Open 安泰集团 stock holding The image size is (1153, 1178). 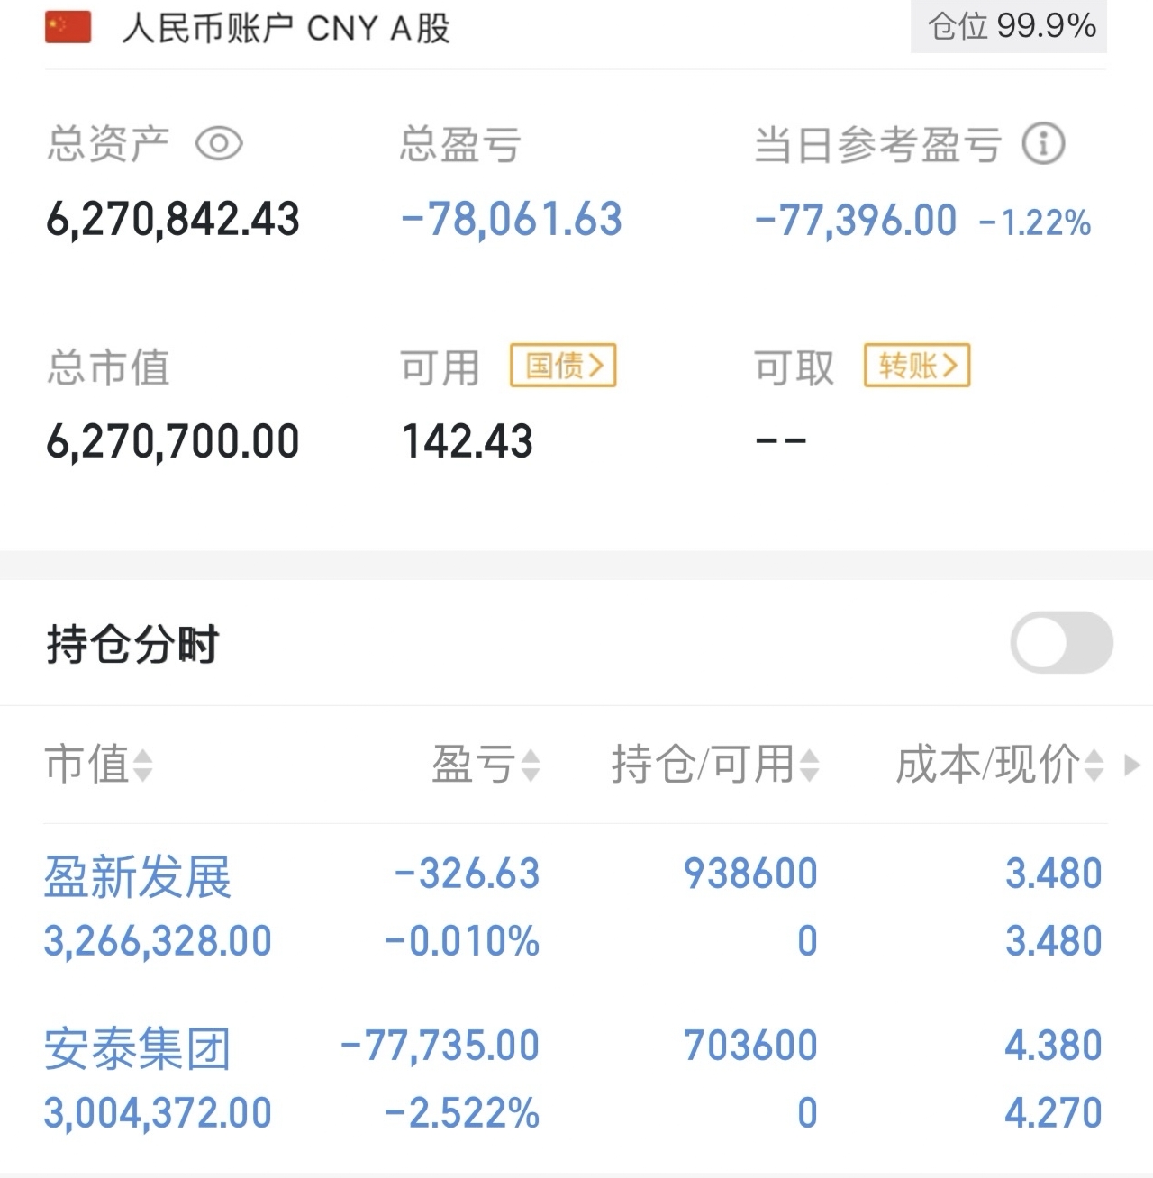click(138, 1048)
